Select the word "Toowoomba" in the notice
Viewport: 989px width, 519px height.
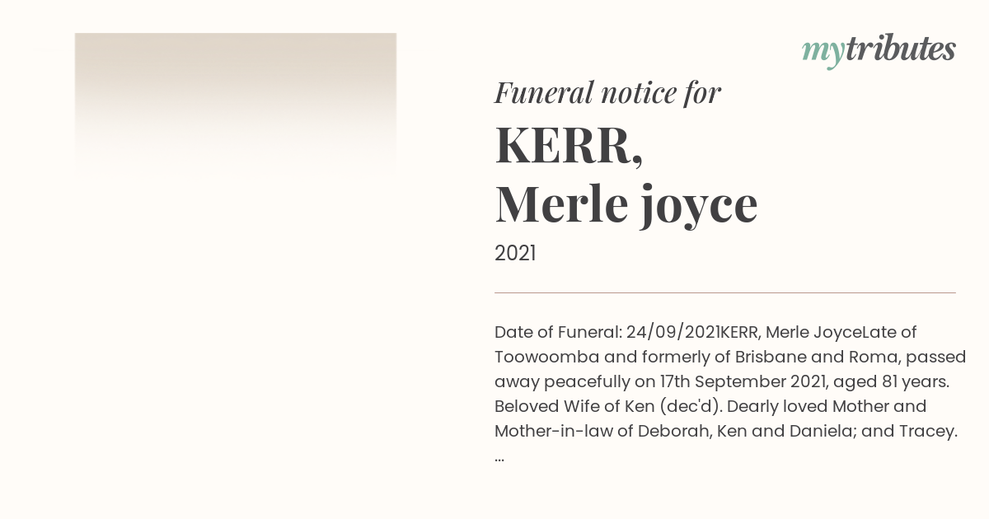[x=546, y=357]
